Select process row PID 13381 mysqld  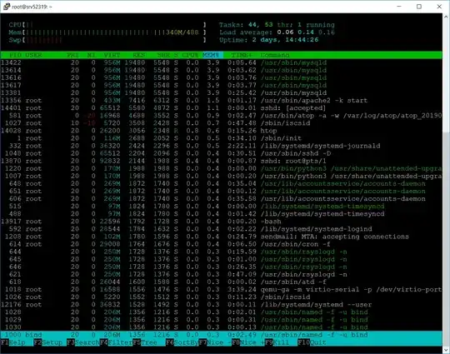pos(221,92)
